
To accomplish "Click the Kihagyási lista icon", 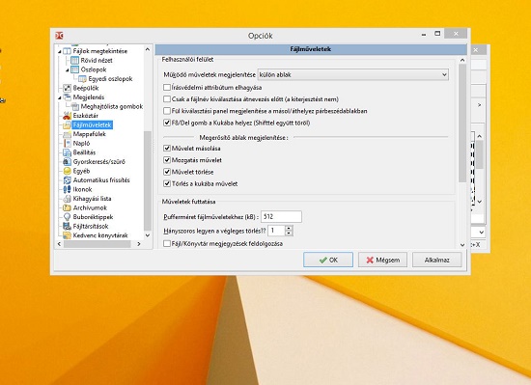I will (x=67, y=199).
